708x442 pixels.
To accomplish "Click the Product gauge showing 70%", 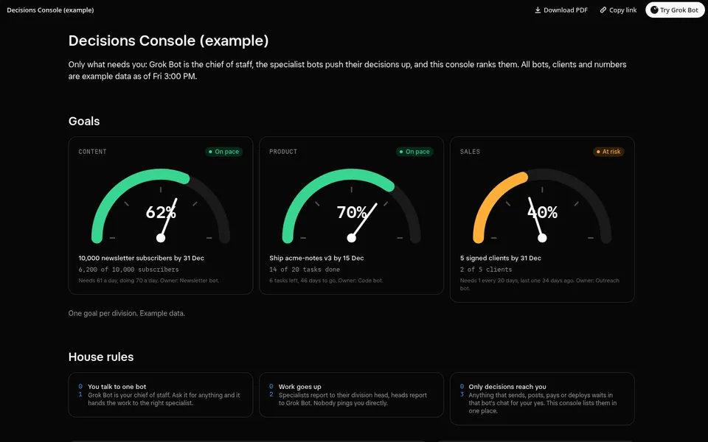I will pos(351,206).
